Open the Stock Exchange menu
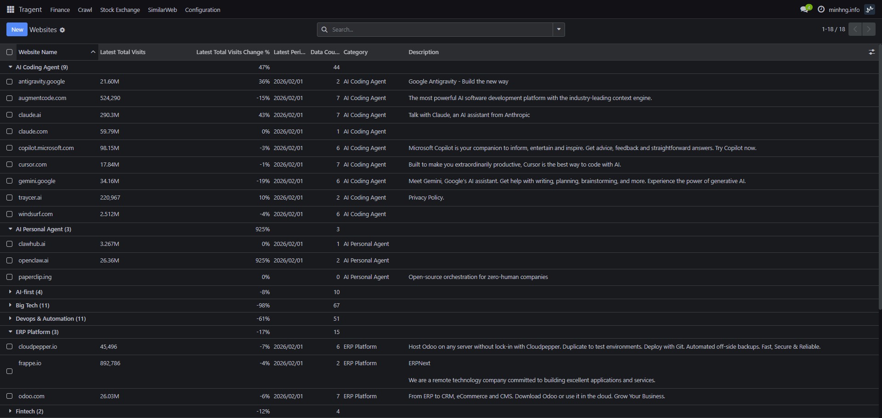 pyautogui.click(x=119, y=10)
